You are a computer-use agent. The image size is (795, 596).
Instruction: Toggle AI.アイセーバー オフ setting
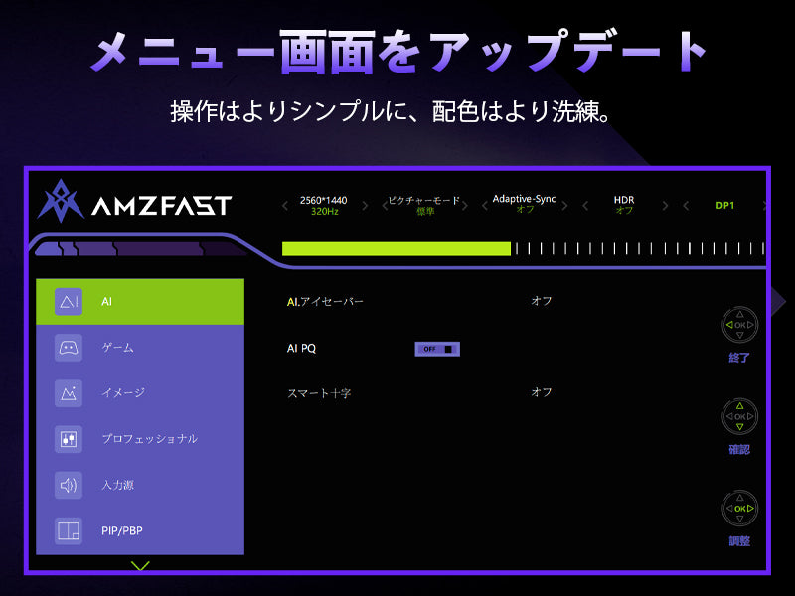542,301
